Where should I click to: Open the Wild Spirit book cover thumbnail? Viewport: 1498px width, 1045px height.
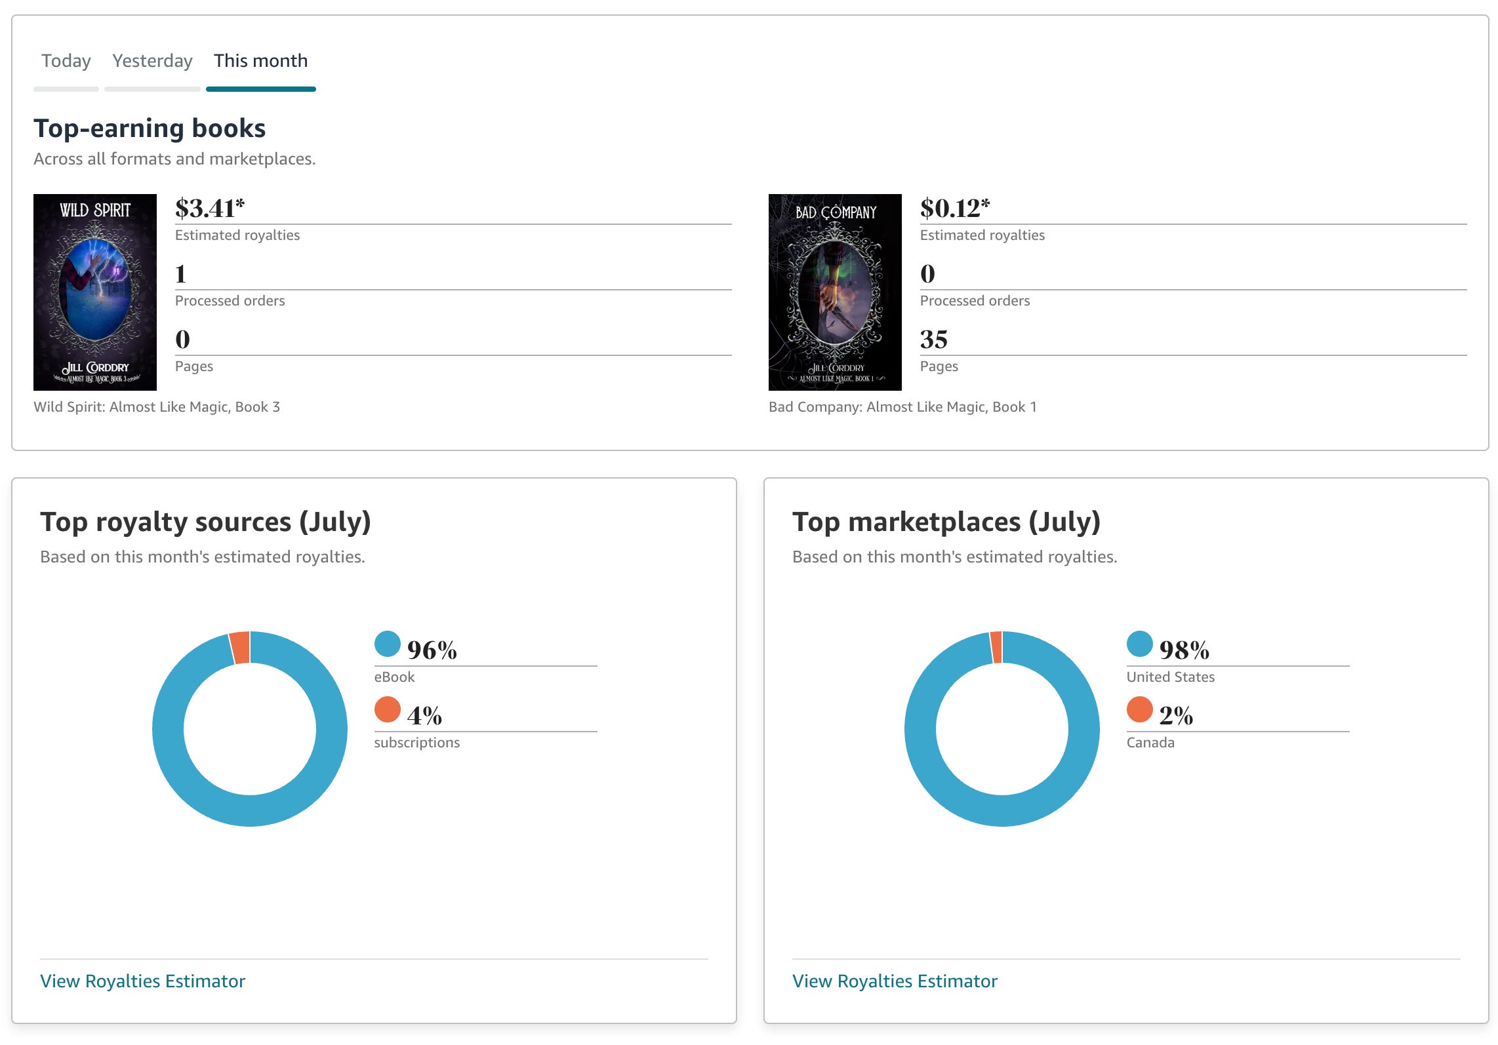tap(95, 292)
